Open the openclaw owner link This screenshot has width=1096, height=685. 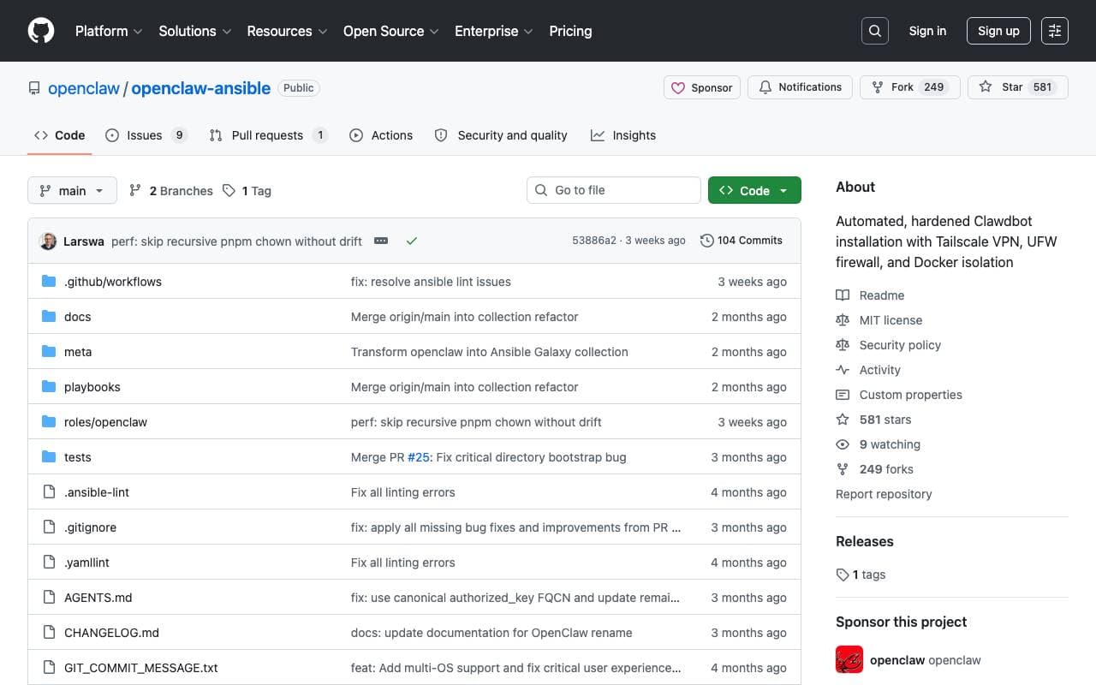[84, 88]
